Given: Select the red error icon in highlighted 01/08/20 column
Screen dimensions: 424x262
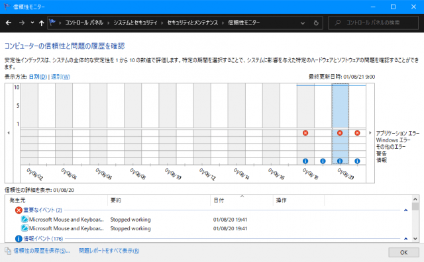Looking at the screenshot, I should [340, 133].
